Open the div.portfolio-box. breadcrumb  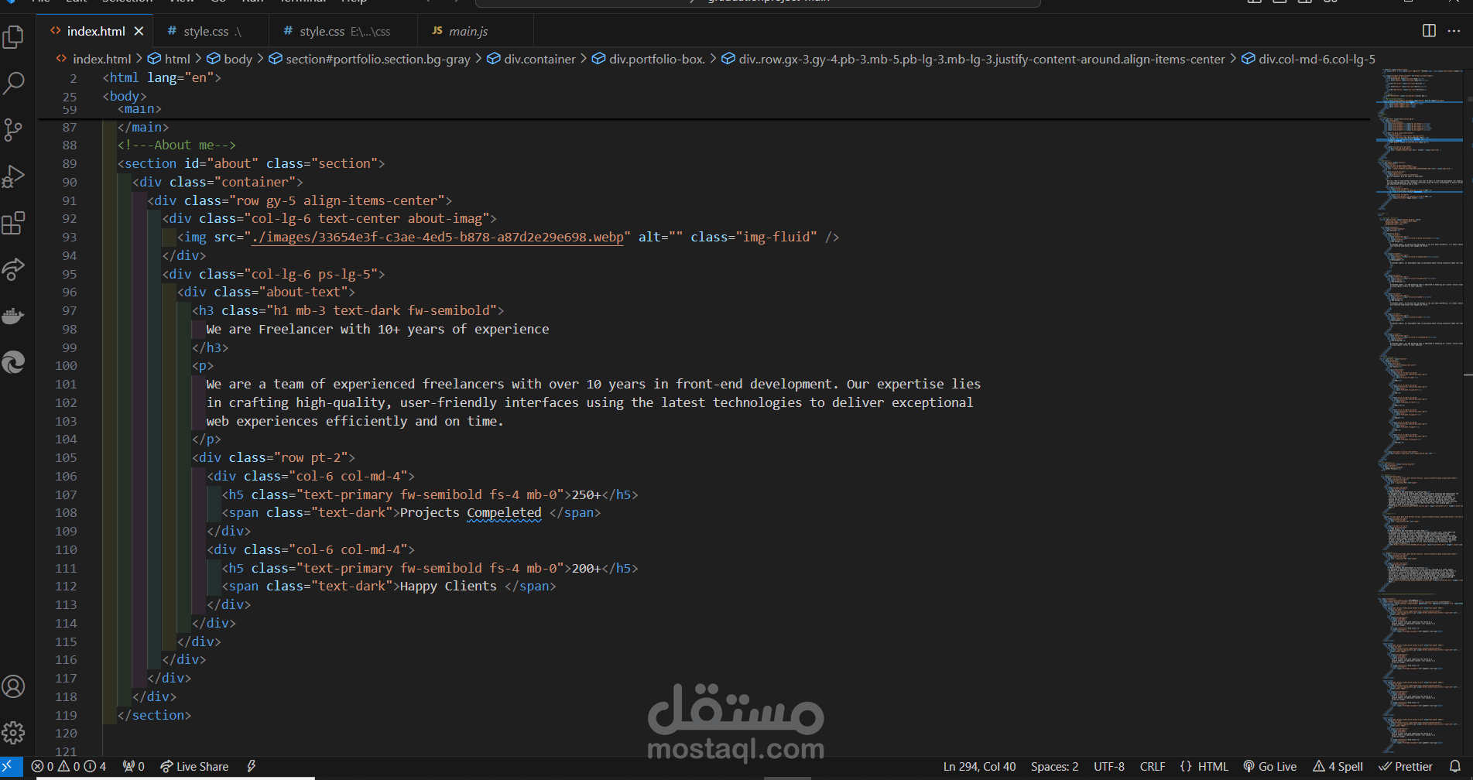[x=649, y=59]
